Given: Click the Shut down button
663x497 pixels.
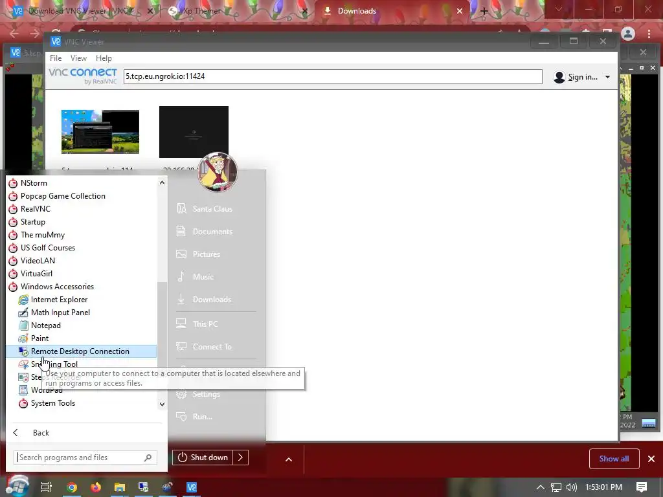Looking at the screenshot, I should (203, 458).
